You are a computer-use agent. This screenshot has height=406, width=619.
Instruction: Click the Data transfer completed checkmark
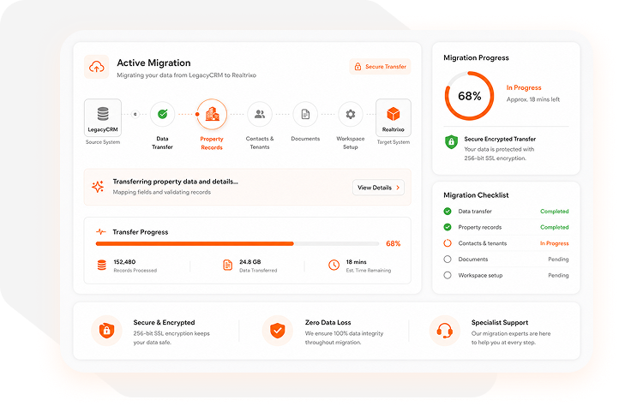[448, 211]
